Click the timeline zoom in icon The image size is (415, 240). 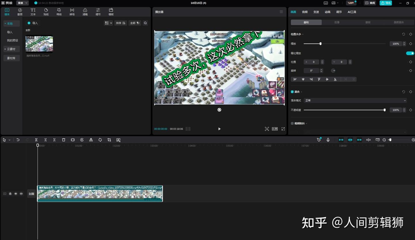tap(413, 140)
